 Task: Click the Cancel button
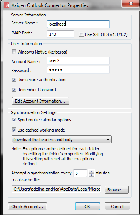117,207
